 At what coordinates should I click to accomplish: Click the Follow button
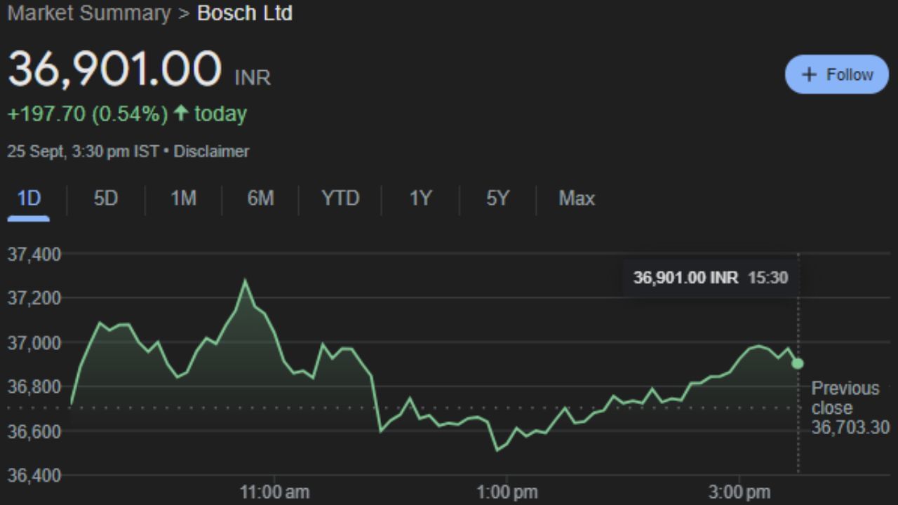(x=836, y=74)
